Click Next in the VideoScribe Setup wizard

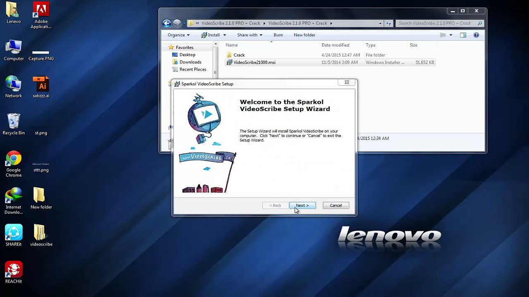(303, 205)
